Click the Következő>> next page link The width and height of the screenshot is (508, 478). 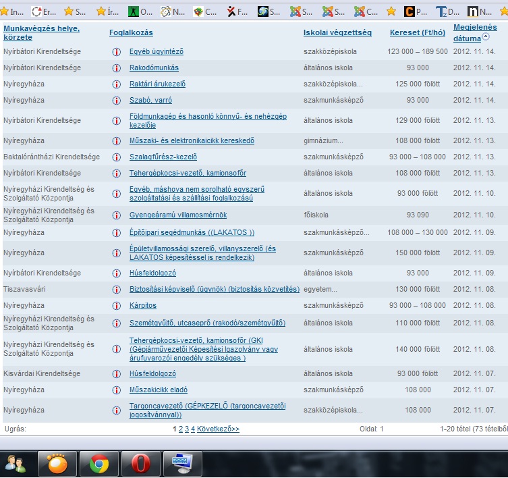pos(218,429)
